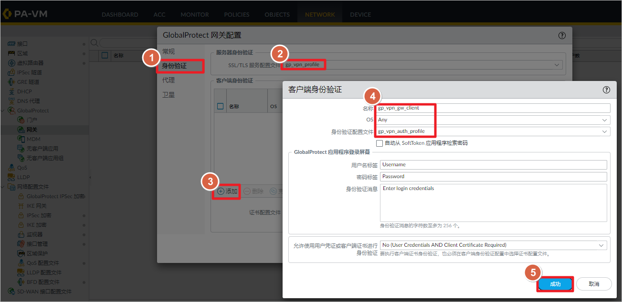
Task: Tick the select-all checkbox in 客户端身份验证 table header
Action: [220, 106]
